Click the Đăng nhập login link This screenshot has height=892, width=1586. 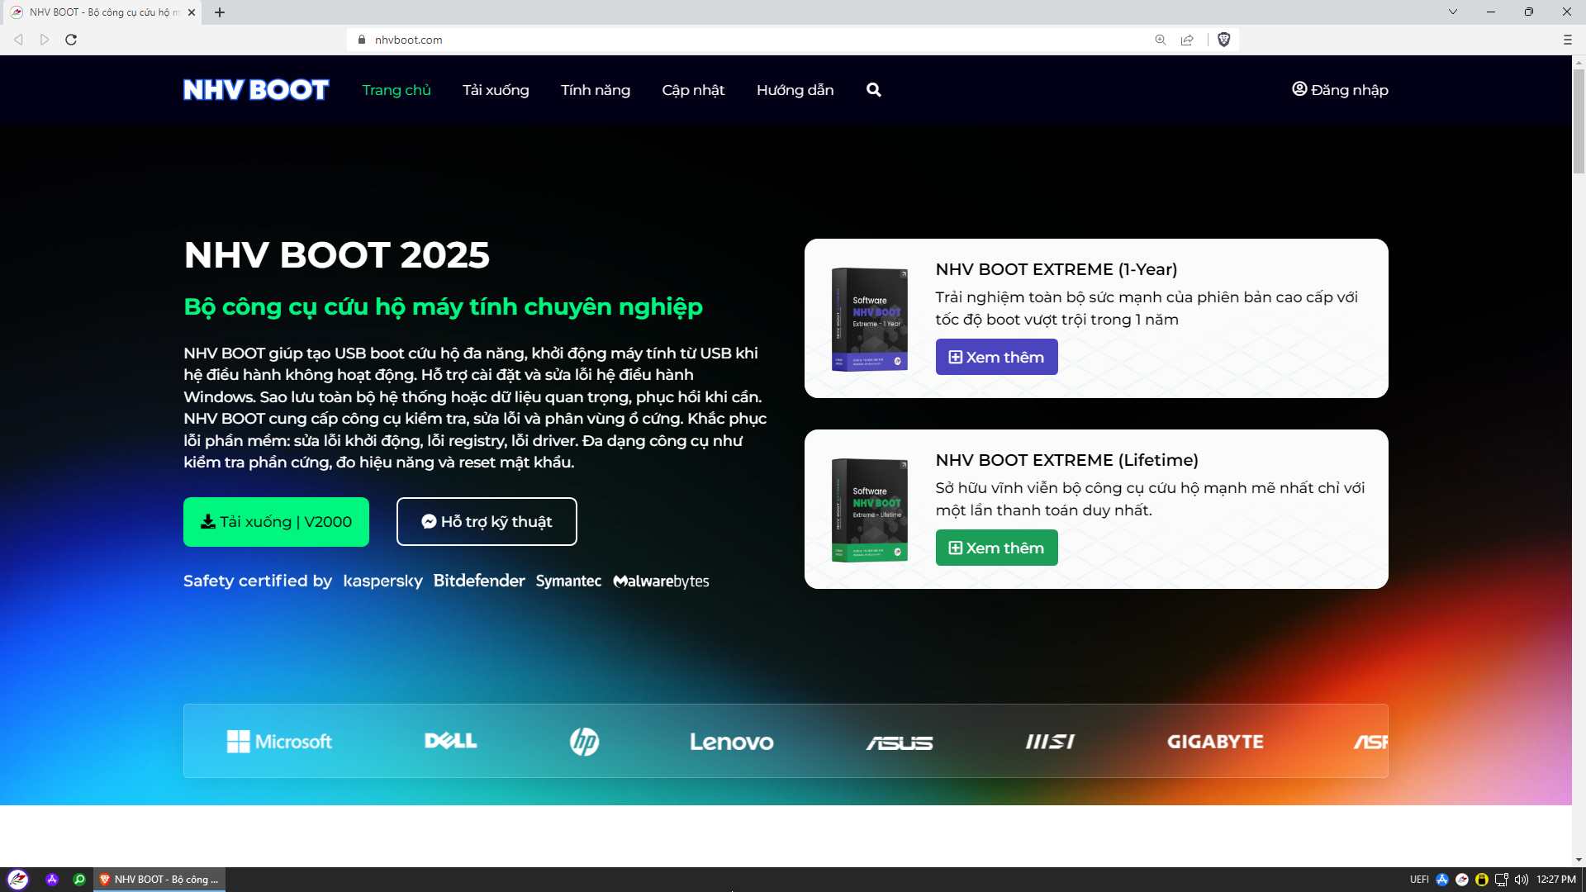(x=1340, y=90)
